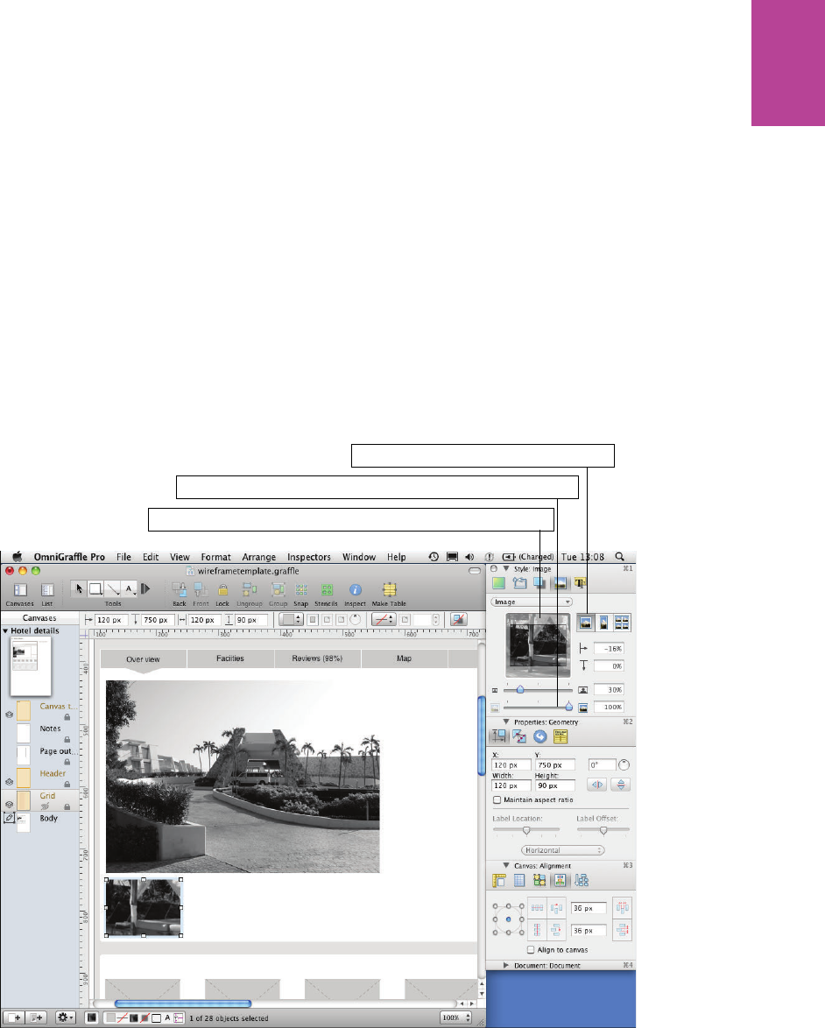Open the fill style popup in format bar
The width and height of the screenshot is (825, 1028).
coord(291,620)
